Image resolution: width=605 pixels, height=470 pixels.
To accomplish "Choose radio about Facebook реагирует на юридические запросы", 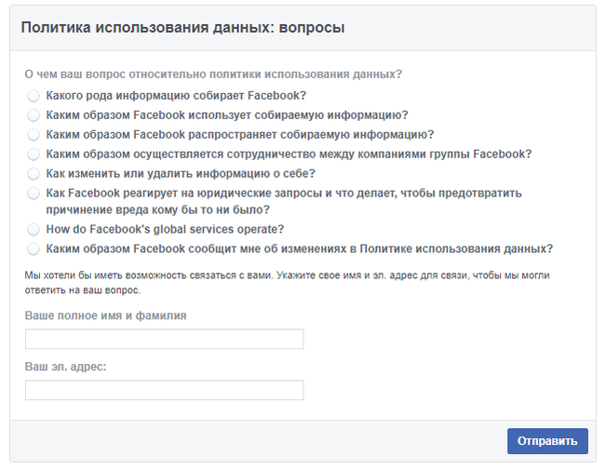I will point(34,194).
